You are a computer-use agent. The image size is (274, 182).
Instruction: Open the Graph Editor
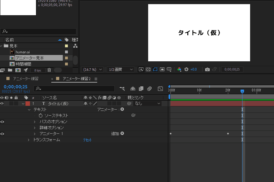(x=160, y=89)
